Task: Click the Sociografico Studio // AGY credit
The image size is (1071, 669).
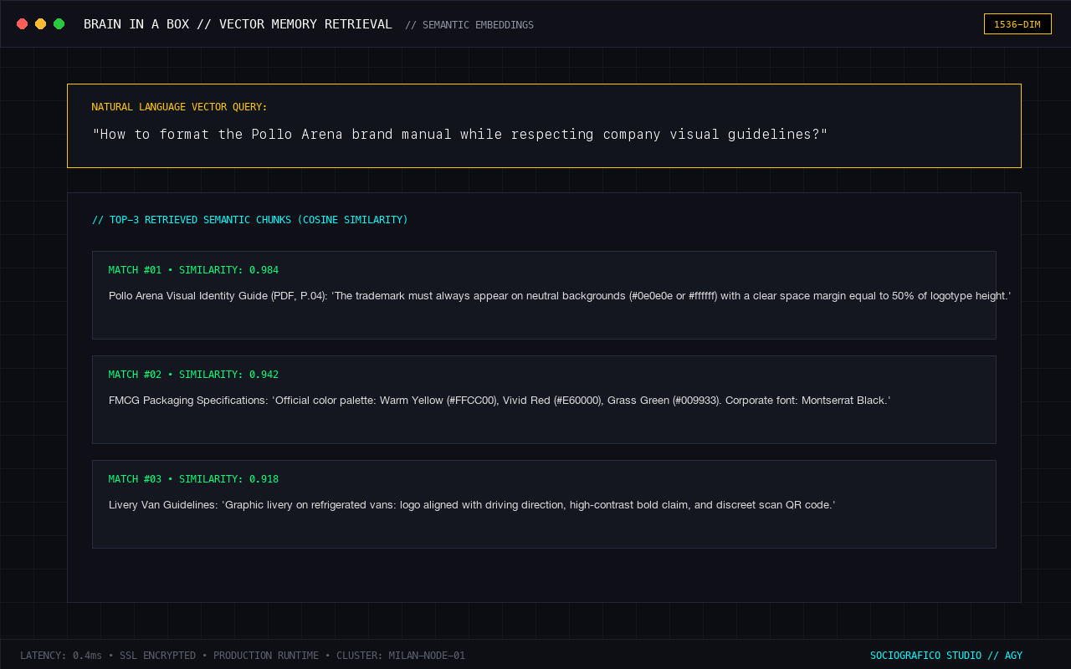Action: tap(946, 656)
